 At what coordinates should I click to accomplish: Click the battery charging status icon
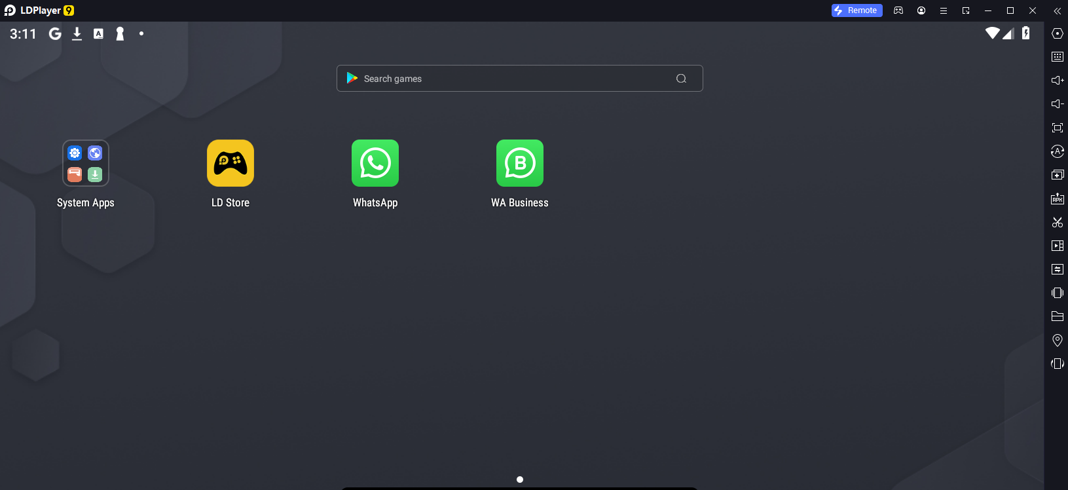pos(1026,33)
